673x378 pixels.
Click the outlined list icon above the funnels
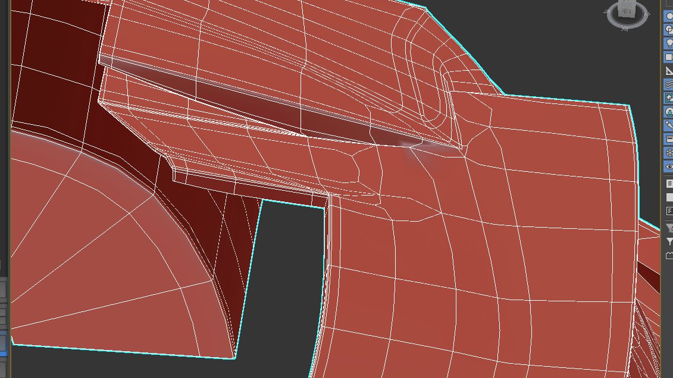[669, 211]
